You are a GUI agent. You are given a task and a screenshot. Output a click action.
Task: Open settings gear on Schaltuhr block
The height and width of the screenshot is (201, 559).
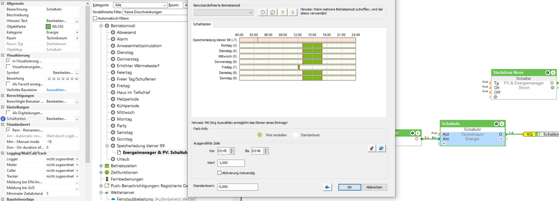click(x=496, y=124)
